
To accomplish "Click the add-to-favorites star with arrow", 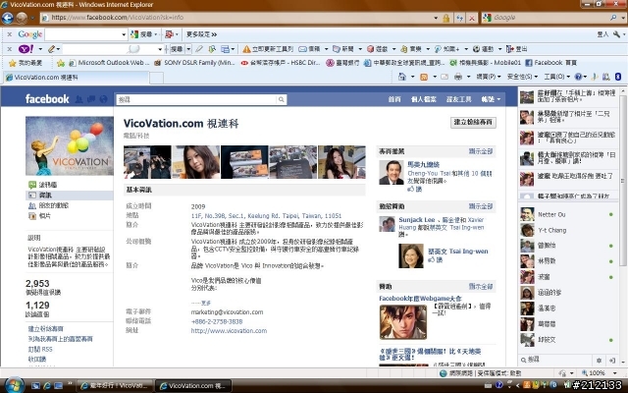I will pyautogui.click(x=61, y=63).
